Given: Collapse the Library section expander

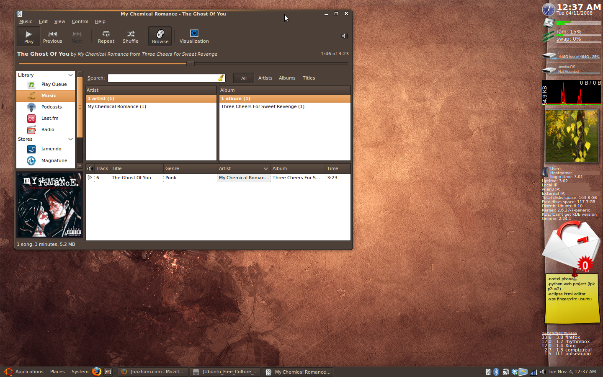Looking at the screenshot, I should 70,75.
